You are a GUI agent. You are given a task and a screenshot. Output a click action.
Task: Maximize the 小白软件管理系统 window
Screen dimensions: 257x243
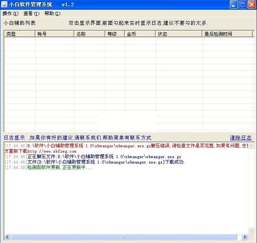pos(243,5)
